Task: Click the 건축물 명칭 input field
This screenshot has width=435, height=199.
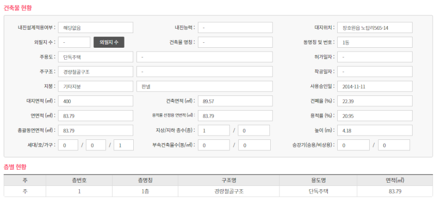Action: click(x=235, y=42)
